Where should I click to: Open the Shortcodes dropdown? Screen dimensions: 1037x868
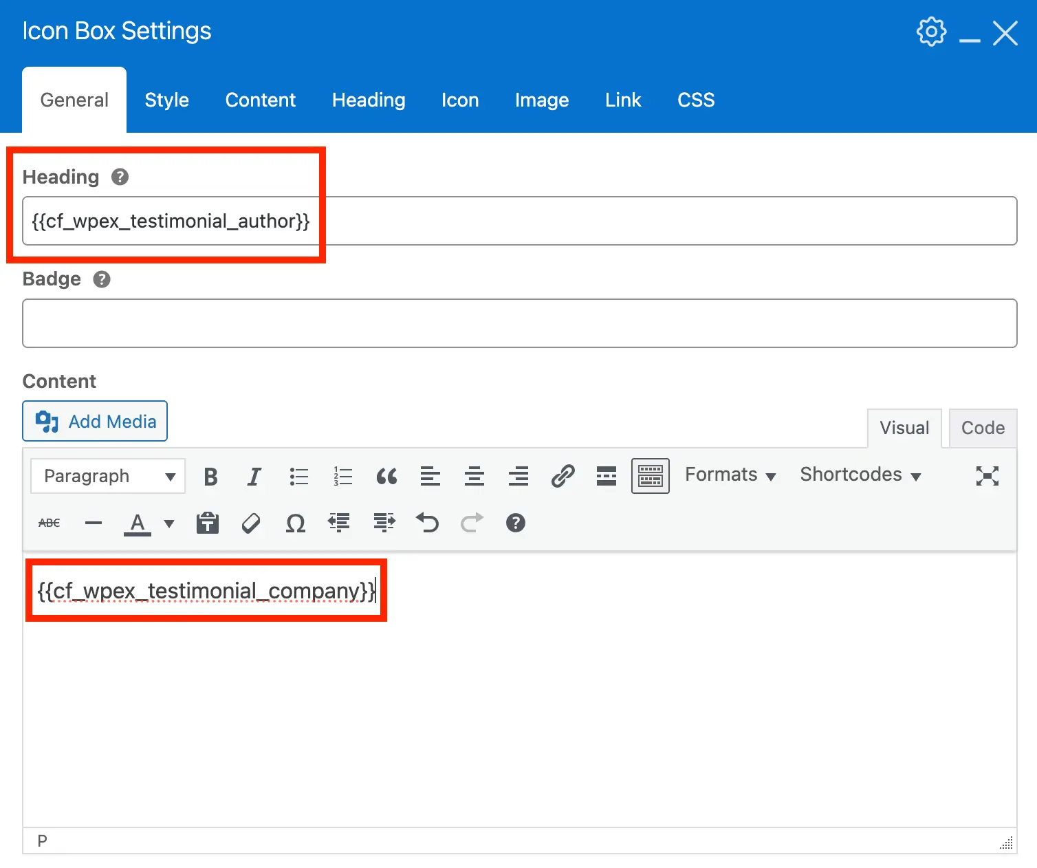(x=860, y=475)
